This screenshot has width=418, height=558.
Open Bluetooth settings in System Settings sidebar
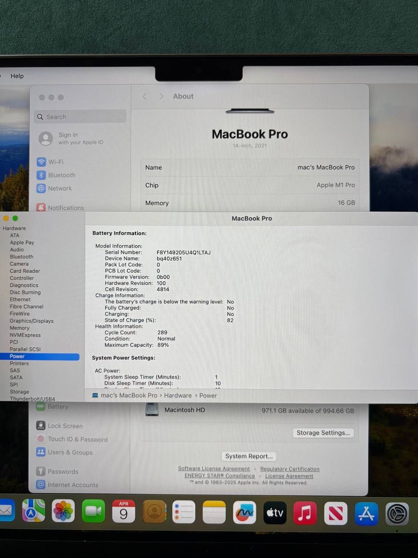[56, 175]
